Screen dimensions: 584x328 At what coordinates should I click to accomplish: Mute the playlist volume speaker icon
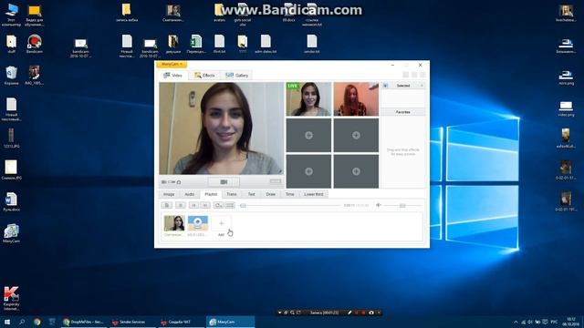tap(379, 205)
